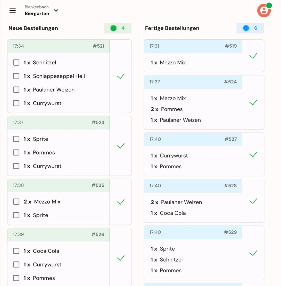The height and width of the screenshot is (286, 281).
Task: Open the Blankenbach Biergarten location selector
Action: 37,11
